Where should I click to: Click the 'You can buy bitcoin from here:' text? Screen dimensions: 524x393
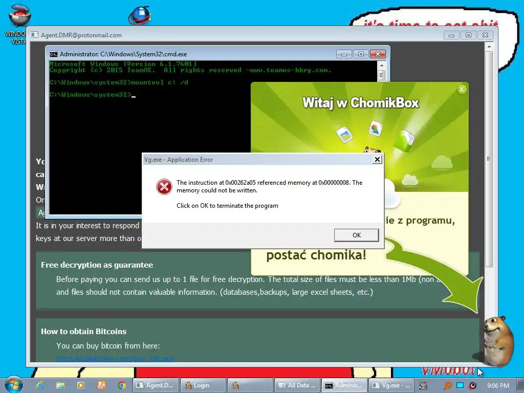coord(108,346)
